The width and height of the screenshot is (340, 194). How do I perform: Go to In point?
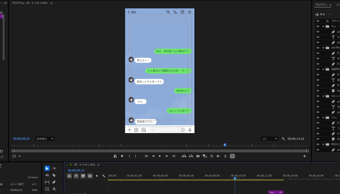pos(146,156)
